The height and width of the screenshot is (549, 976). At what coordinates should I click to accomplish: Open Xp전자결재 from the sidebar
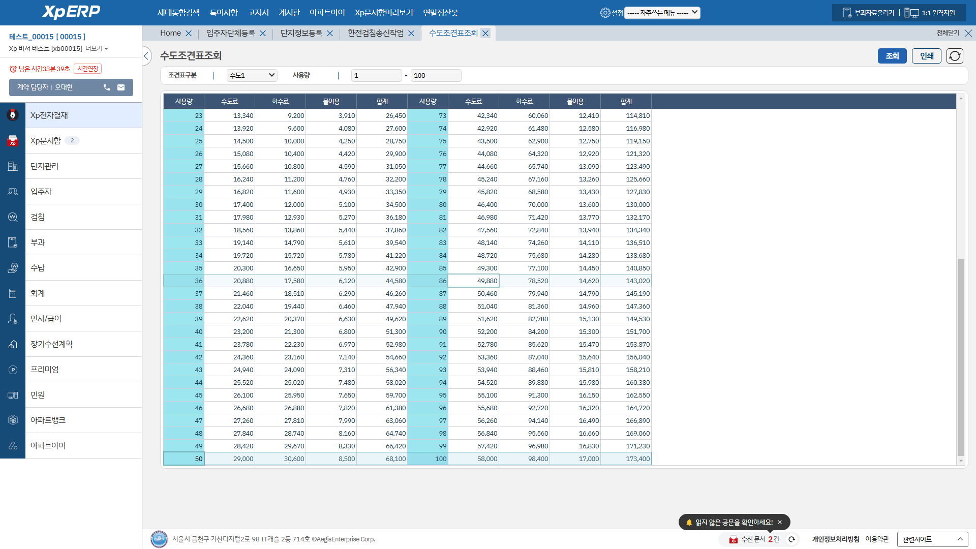[x=49, y=115]
